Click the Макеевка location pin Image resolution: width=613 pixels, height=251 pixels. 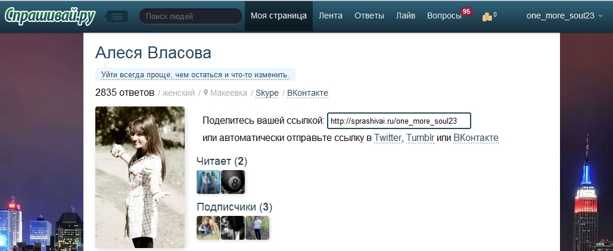pyautogui.click(x=206, y=93)
